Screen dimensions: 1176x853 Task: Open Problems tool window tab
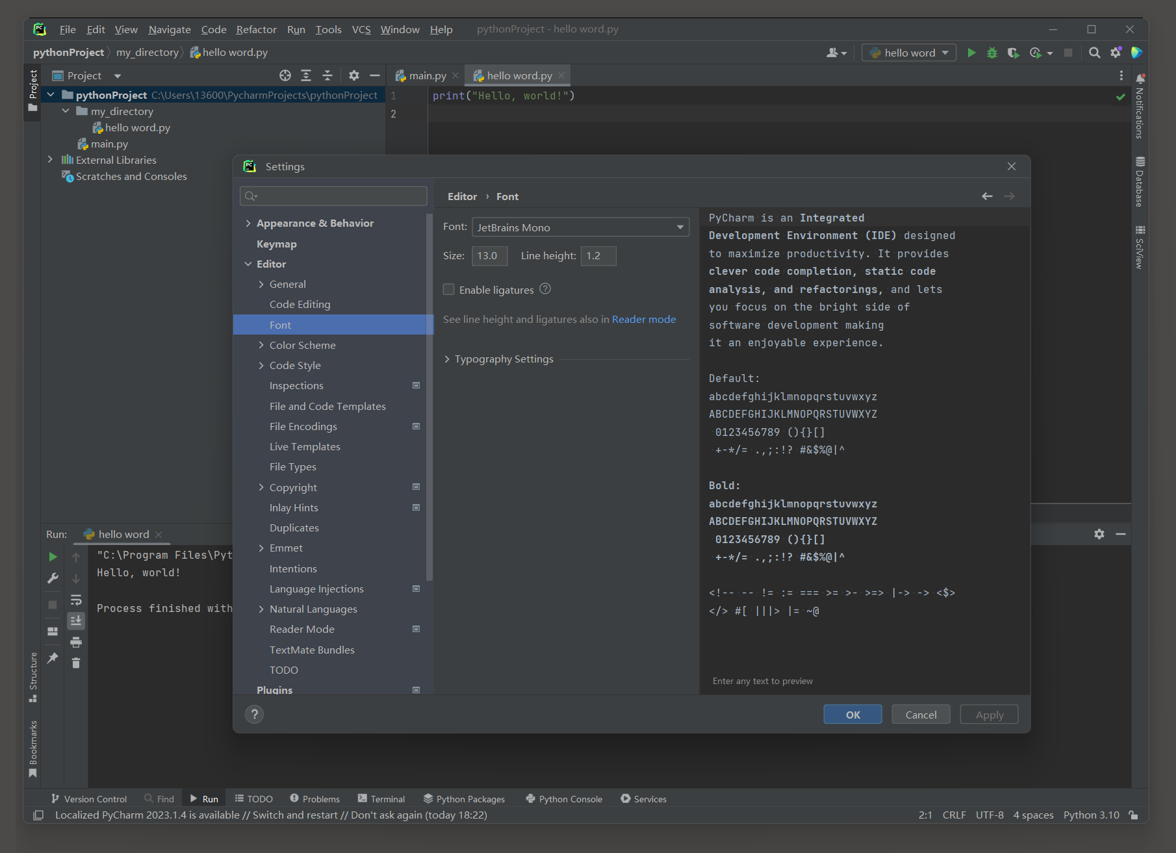314,799
